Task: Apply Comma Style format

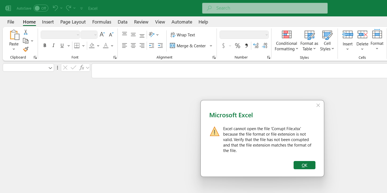Action: pyautogui.click(x=246, y=46)
